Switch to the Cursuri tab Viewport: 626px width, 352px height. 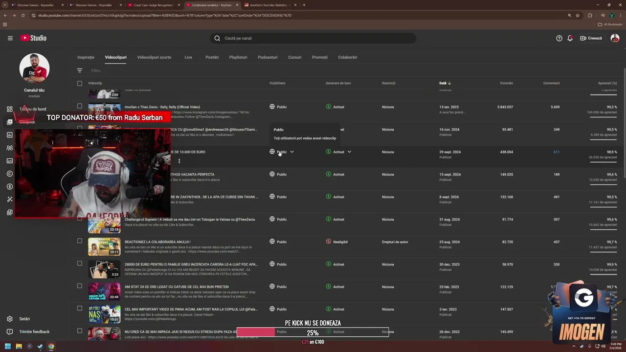tap(294, 57)
